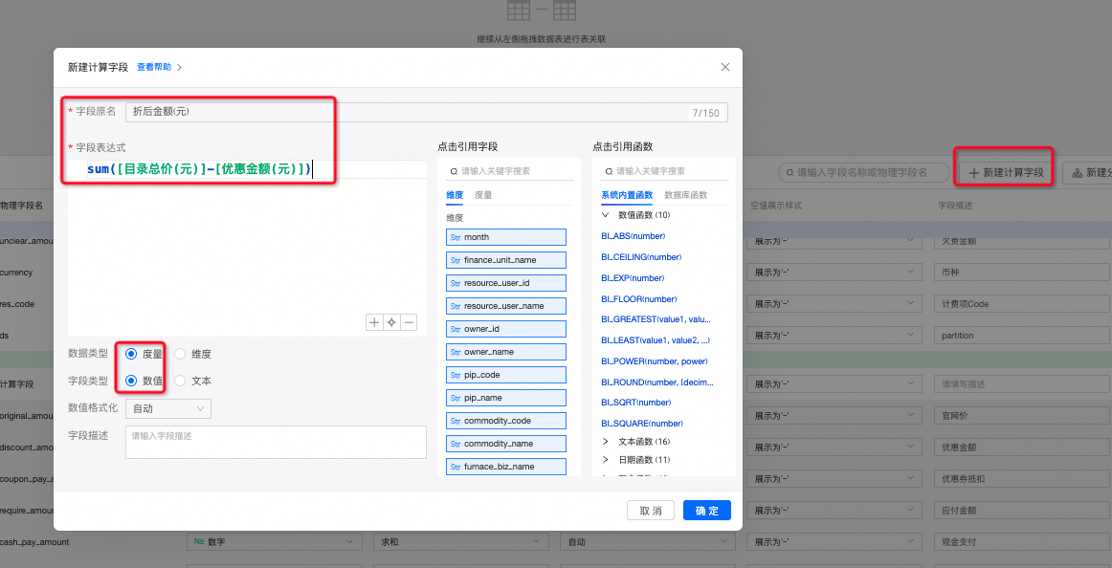
Task: Insert the BI_ABS(number) function
Action: 633,236
